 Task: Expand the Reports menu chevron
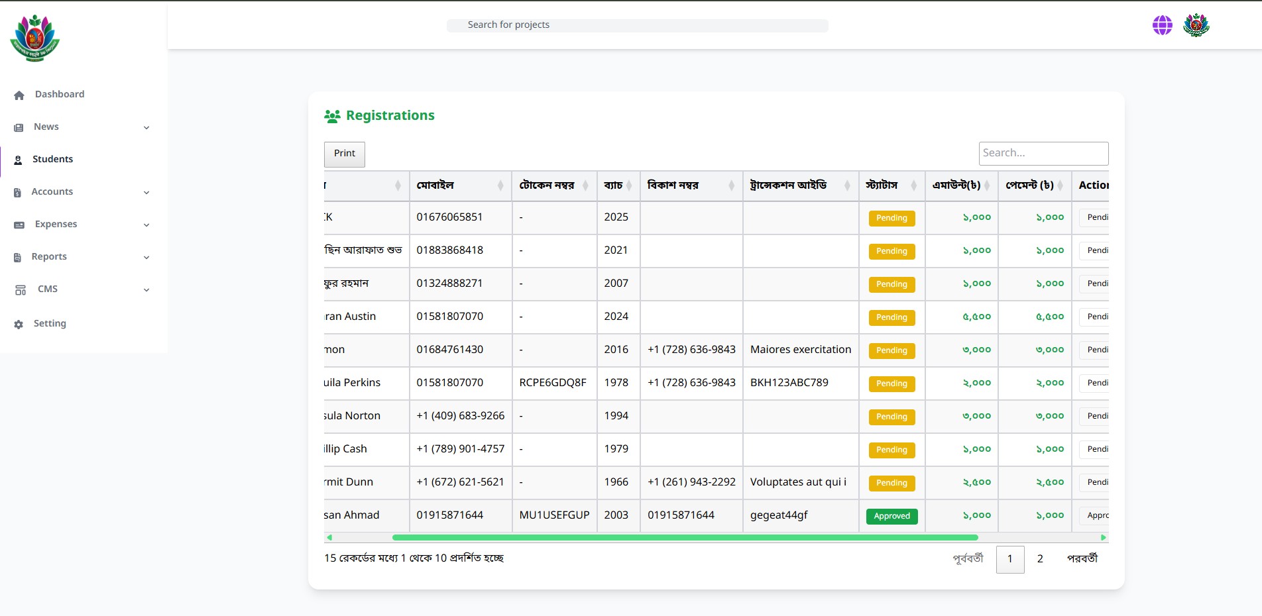[x=146, y=258]
